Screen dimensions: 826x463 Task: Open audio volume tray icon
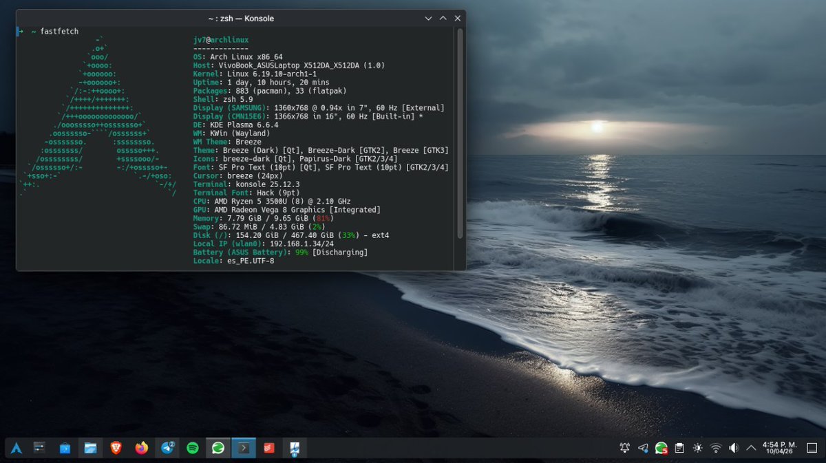[734, 448]
